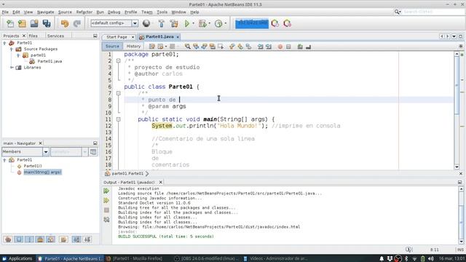466x262 pixels.
Task: Click the Redo toolbar icon
Action: click(x=77, y=23)
